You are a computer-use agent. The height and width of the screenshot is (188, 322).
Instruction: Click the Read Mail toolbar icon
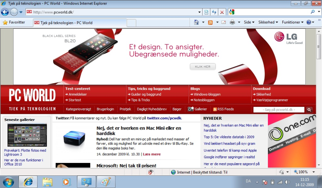click(224, 22)
